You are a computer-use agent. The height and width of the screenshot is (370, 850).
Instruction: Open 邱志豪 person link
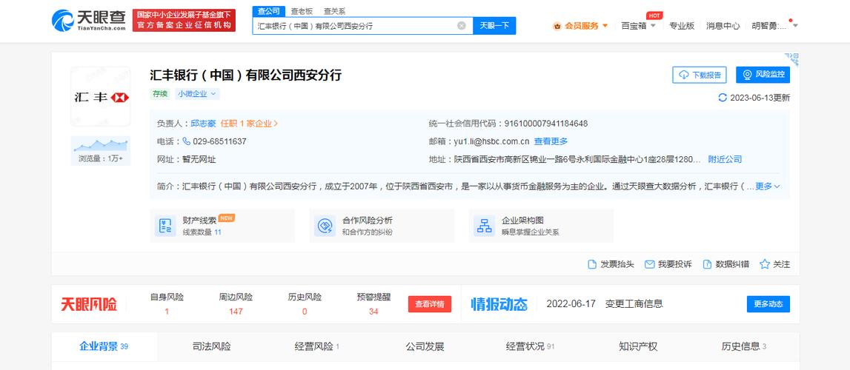click(x=203, y=124)
